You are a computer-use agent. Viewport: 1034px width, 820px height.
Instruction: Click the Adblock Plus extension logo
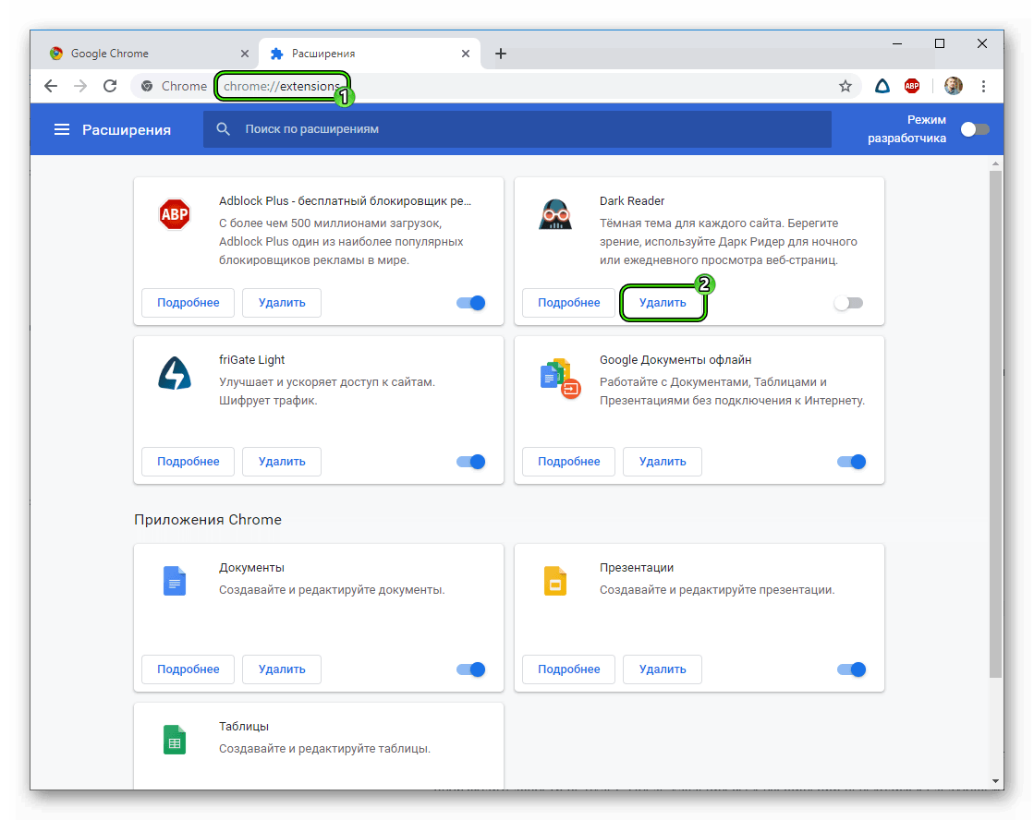pos(175,214)
